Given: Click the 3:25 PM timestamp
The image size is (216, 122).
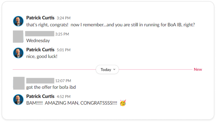Looking at the screenshot, I should tap(62, 34).
